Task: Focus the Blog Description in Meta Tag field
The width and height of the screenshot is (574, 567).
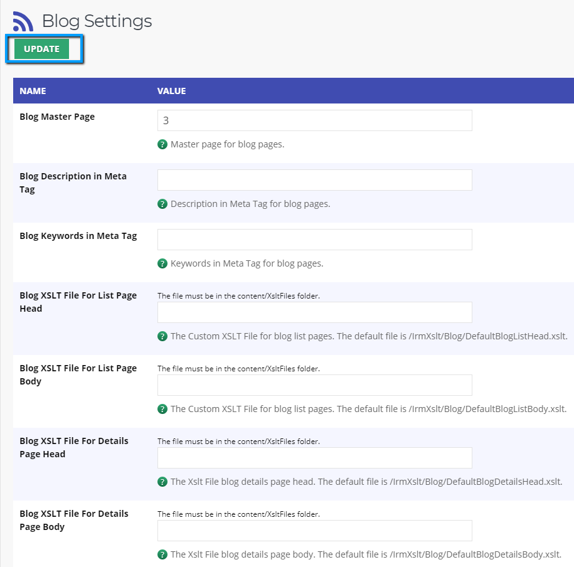Action: pyautogui.click(x=314, y=180)
